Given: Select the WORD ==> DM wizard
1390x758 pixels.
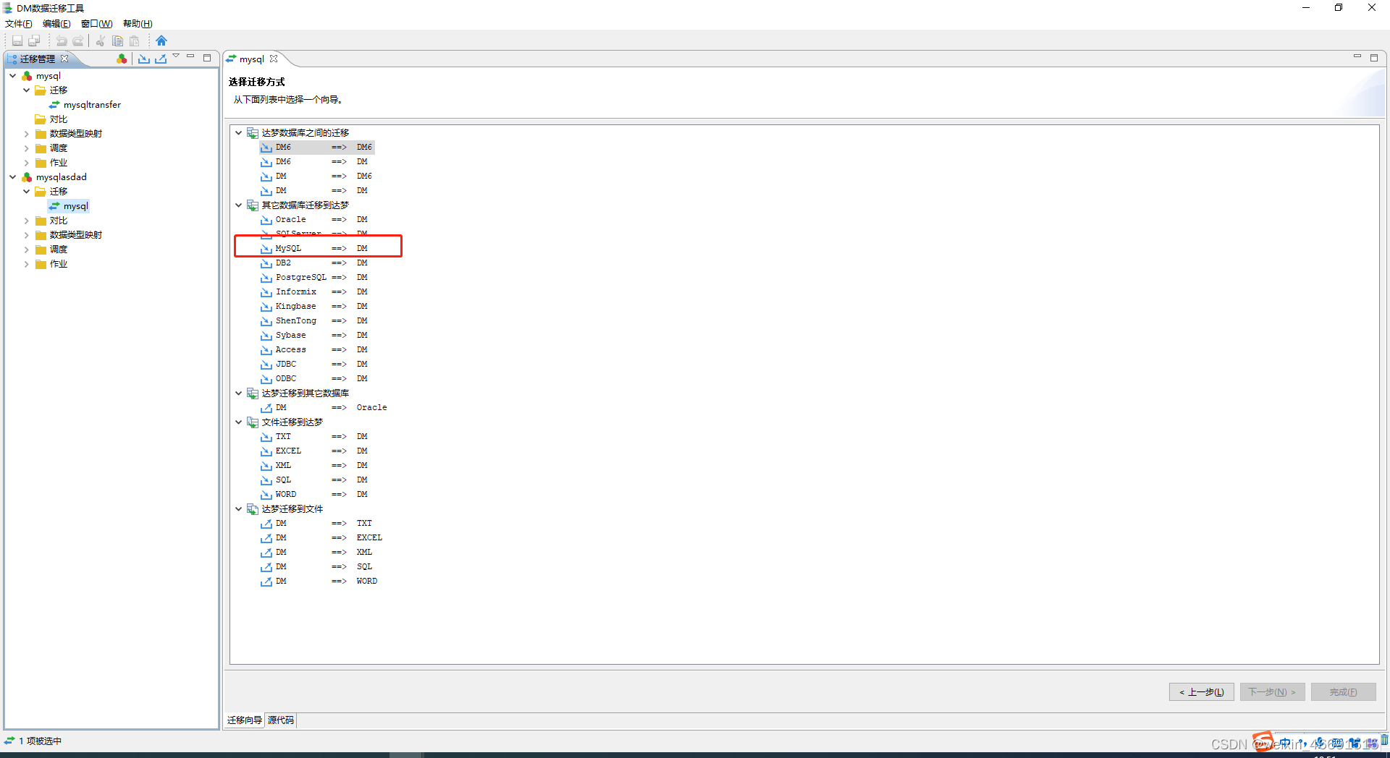Looking at the screenshot, I should click(x=315, y=495).
